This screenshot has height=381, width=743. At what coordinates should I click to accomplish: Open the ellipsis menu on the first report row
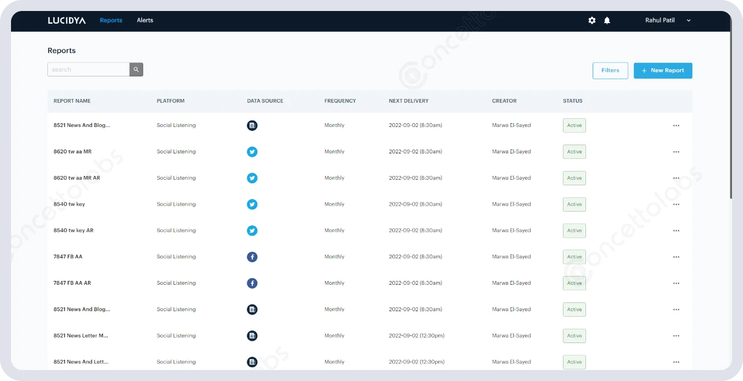click(676, 125)
